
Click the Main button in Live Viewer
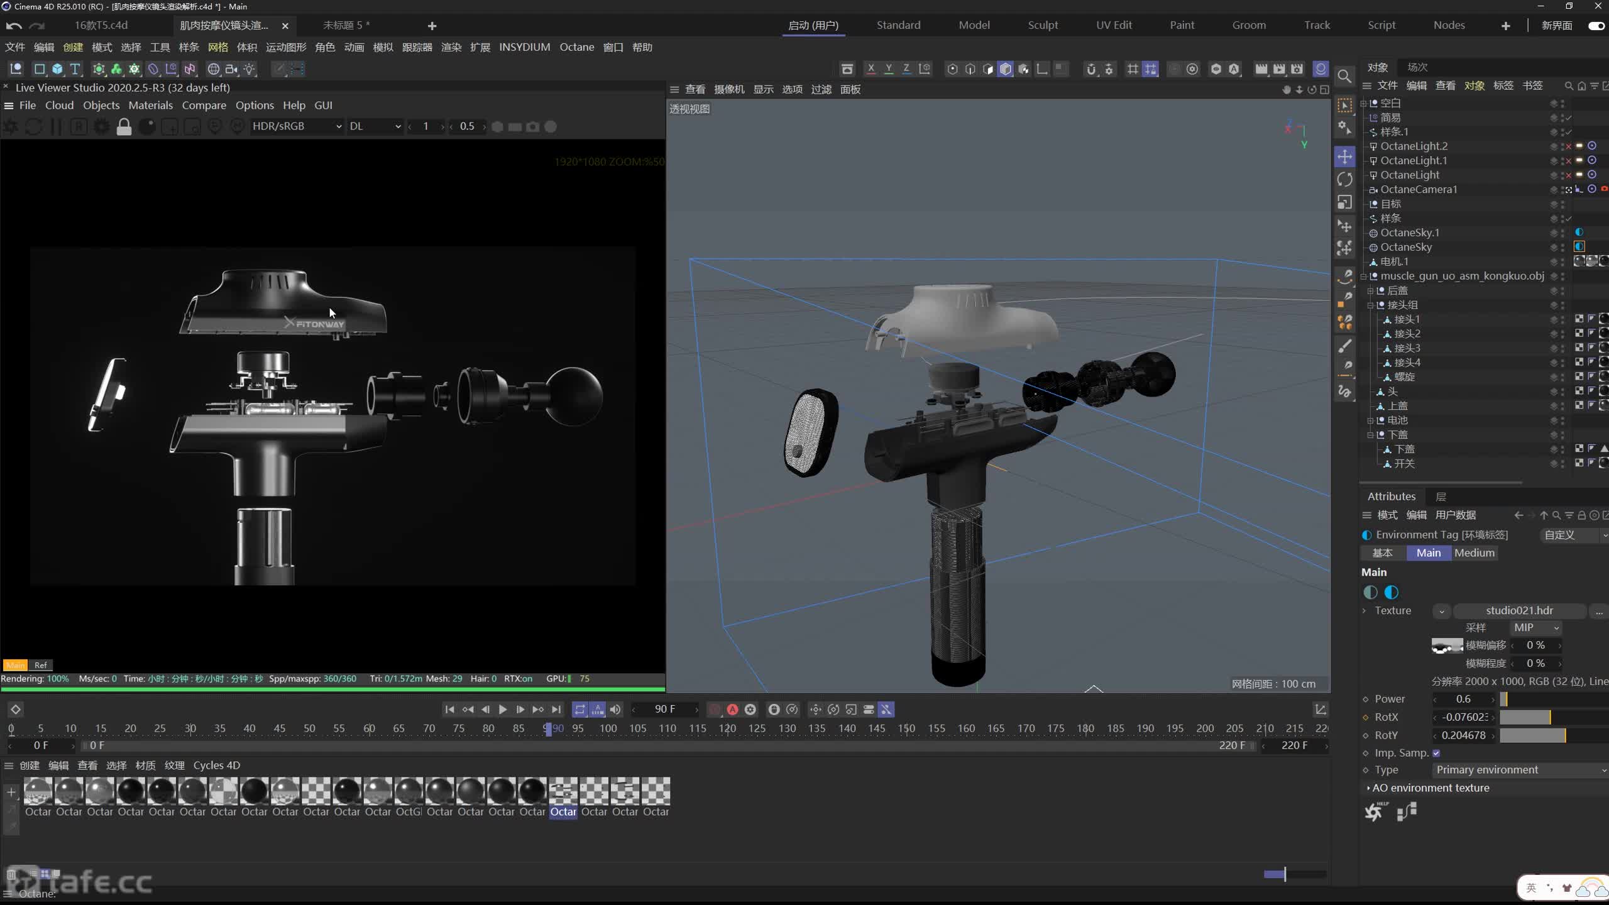point(15,665)
